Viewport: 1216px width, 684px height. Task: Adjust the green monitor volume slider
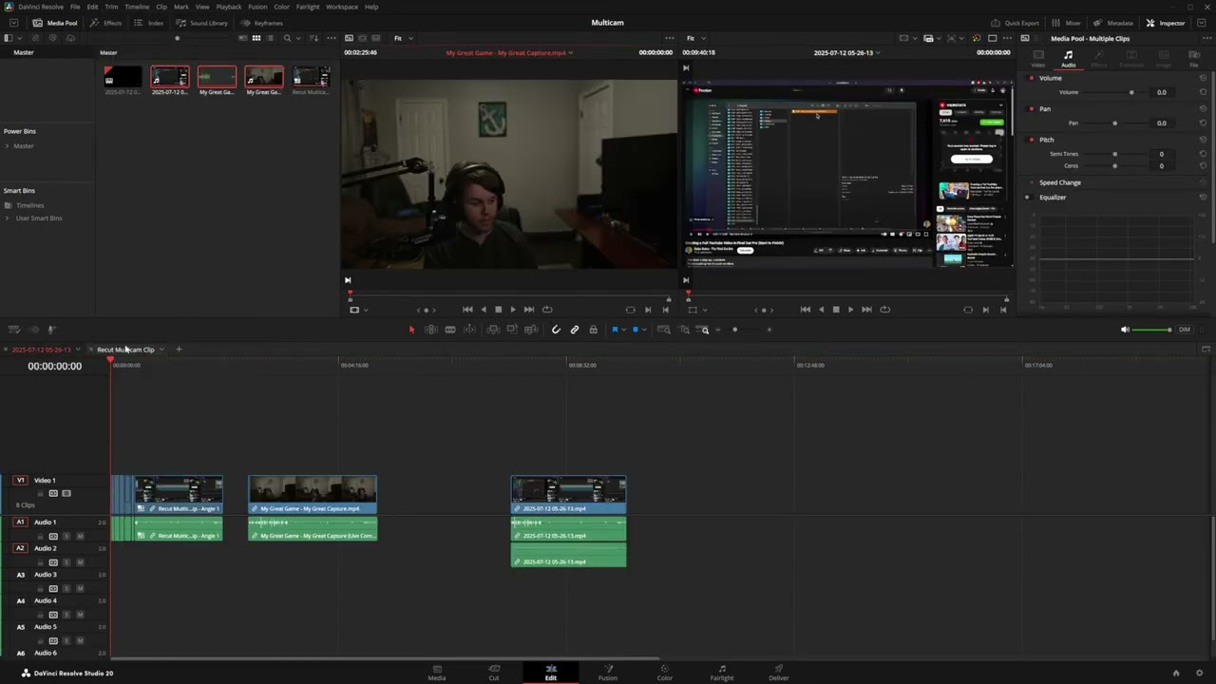click(x=1153, y=330)
